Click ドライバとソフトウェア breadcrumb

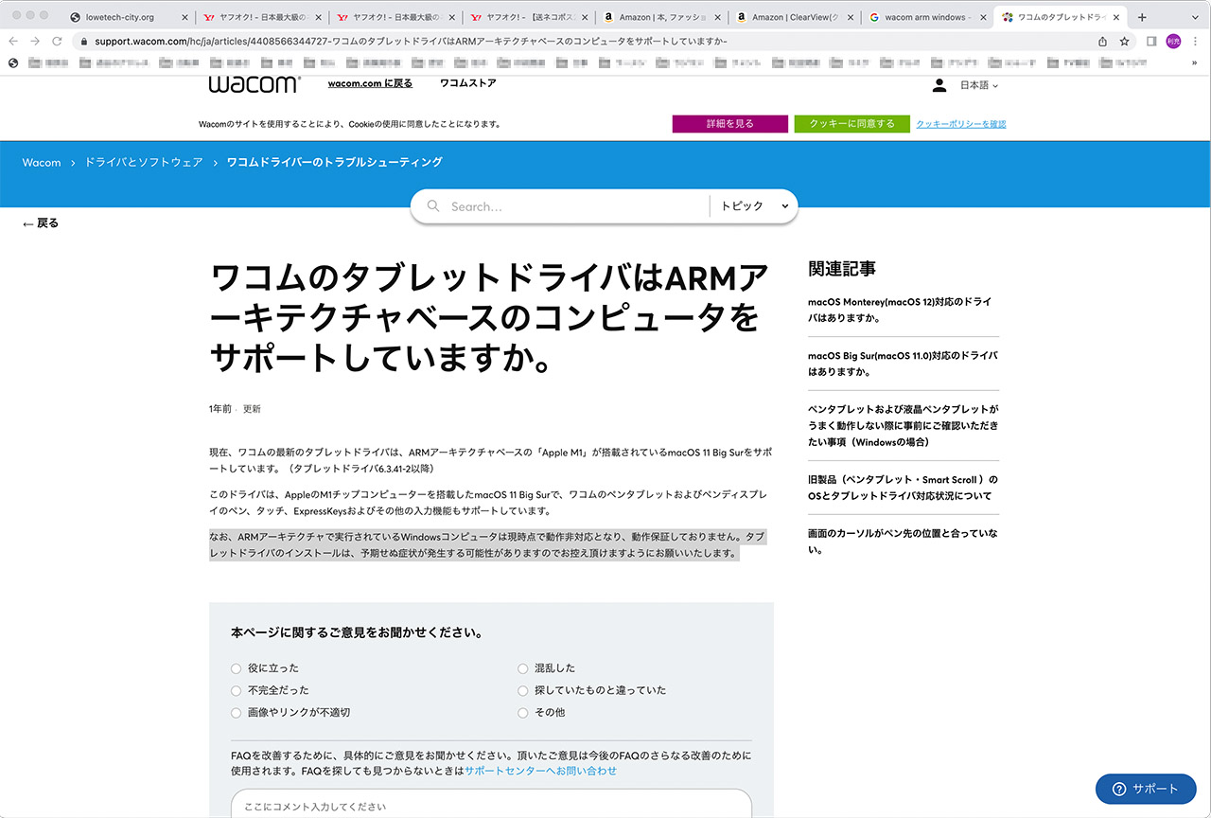click(144, 163)
